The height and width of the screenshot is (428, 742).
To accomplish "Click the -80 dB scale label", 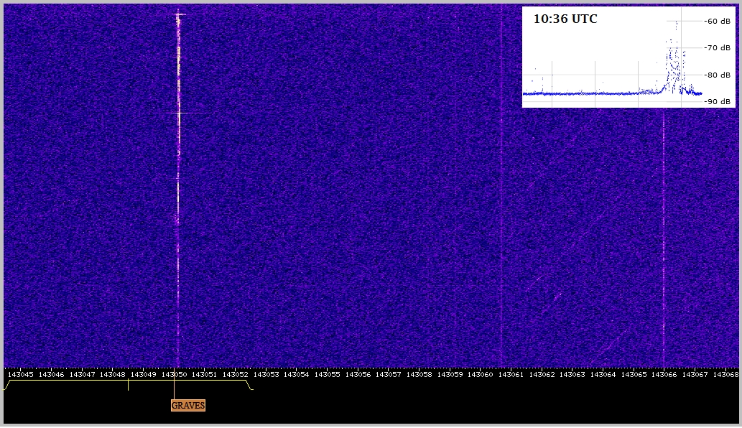I will (718, 75).
